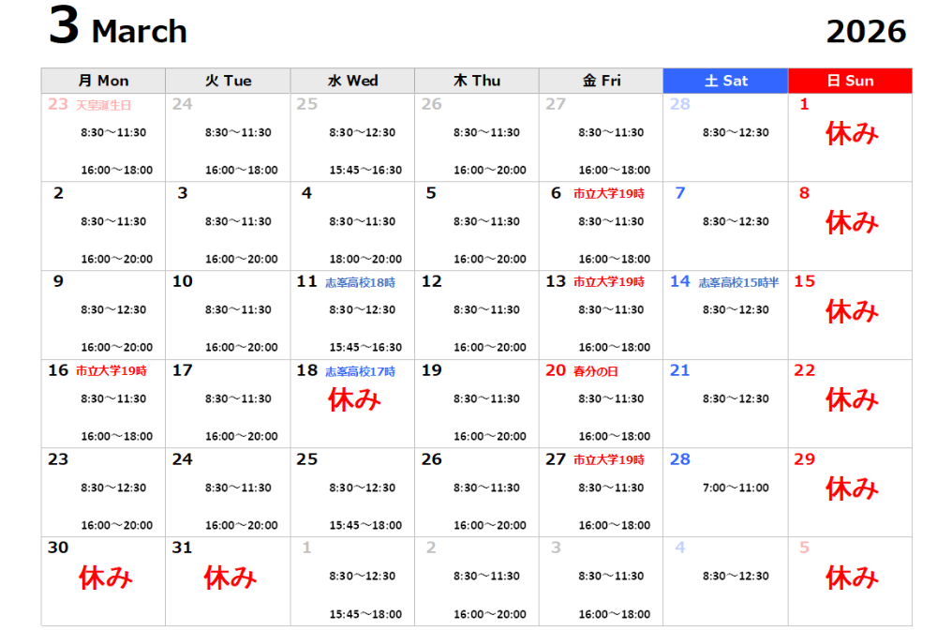
Task: Click the 15:45～18:00 slot on March 25
Action: coord(365,526)
